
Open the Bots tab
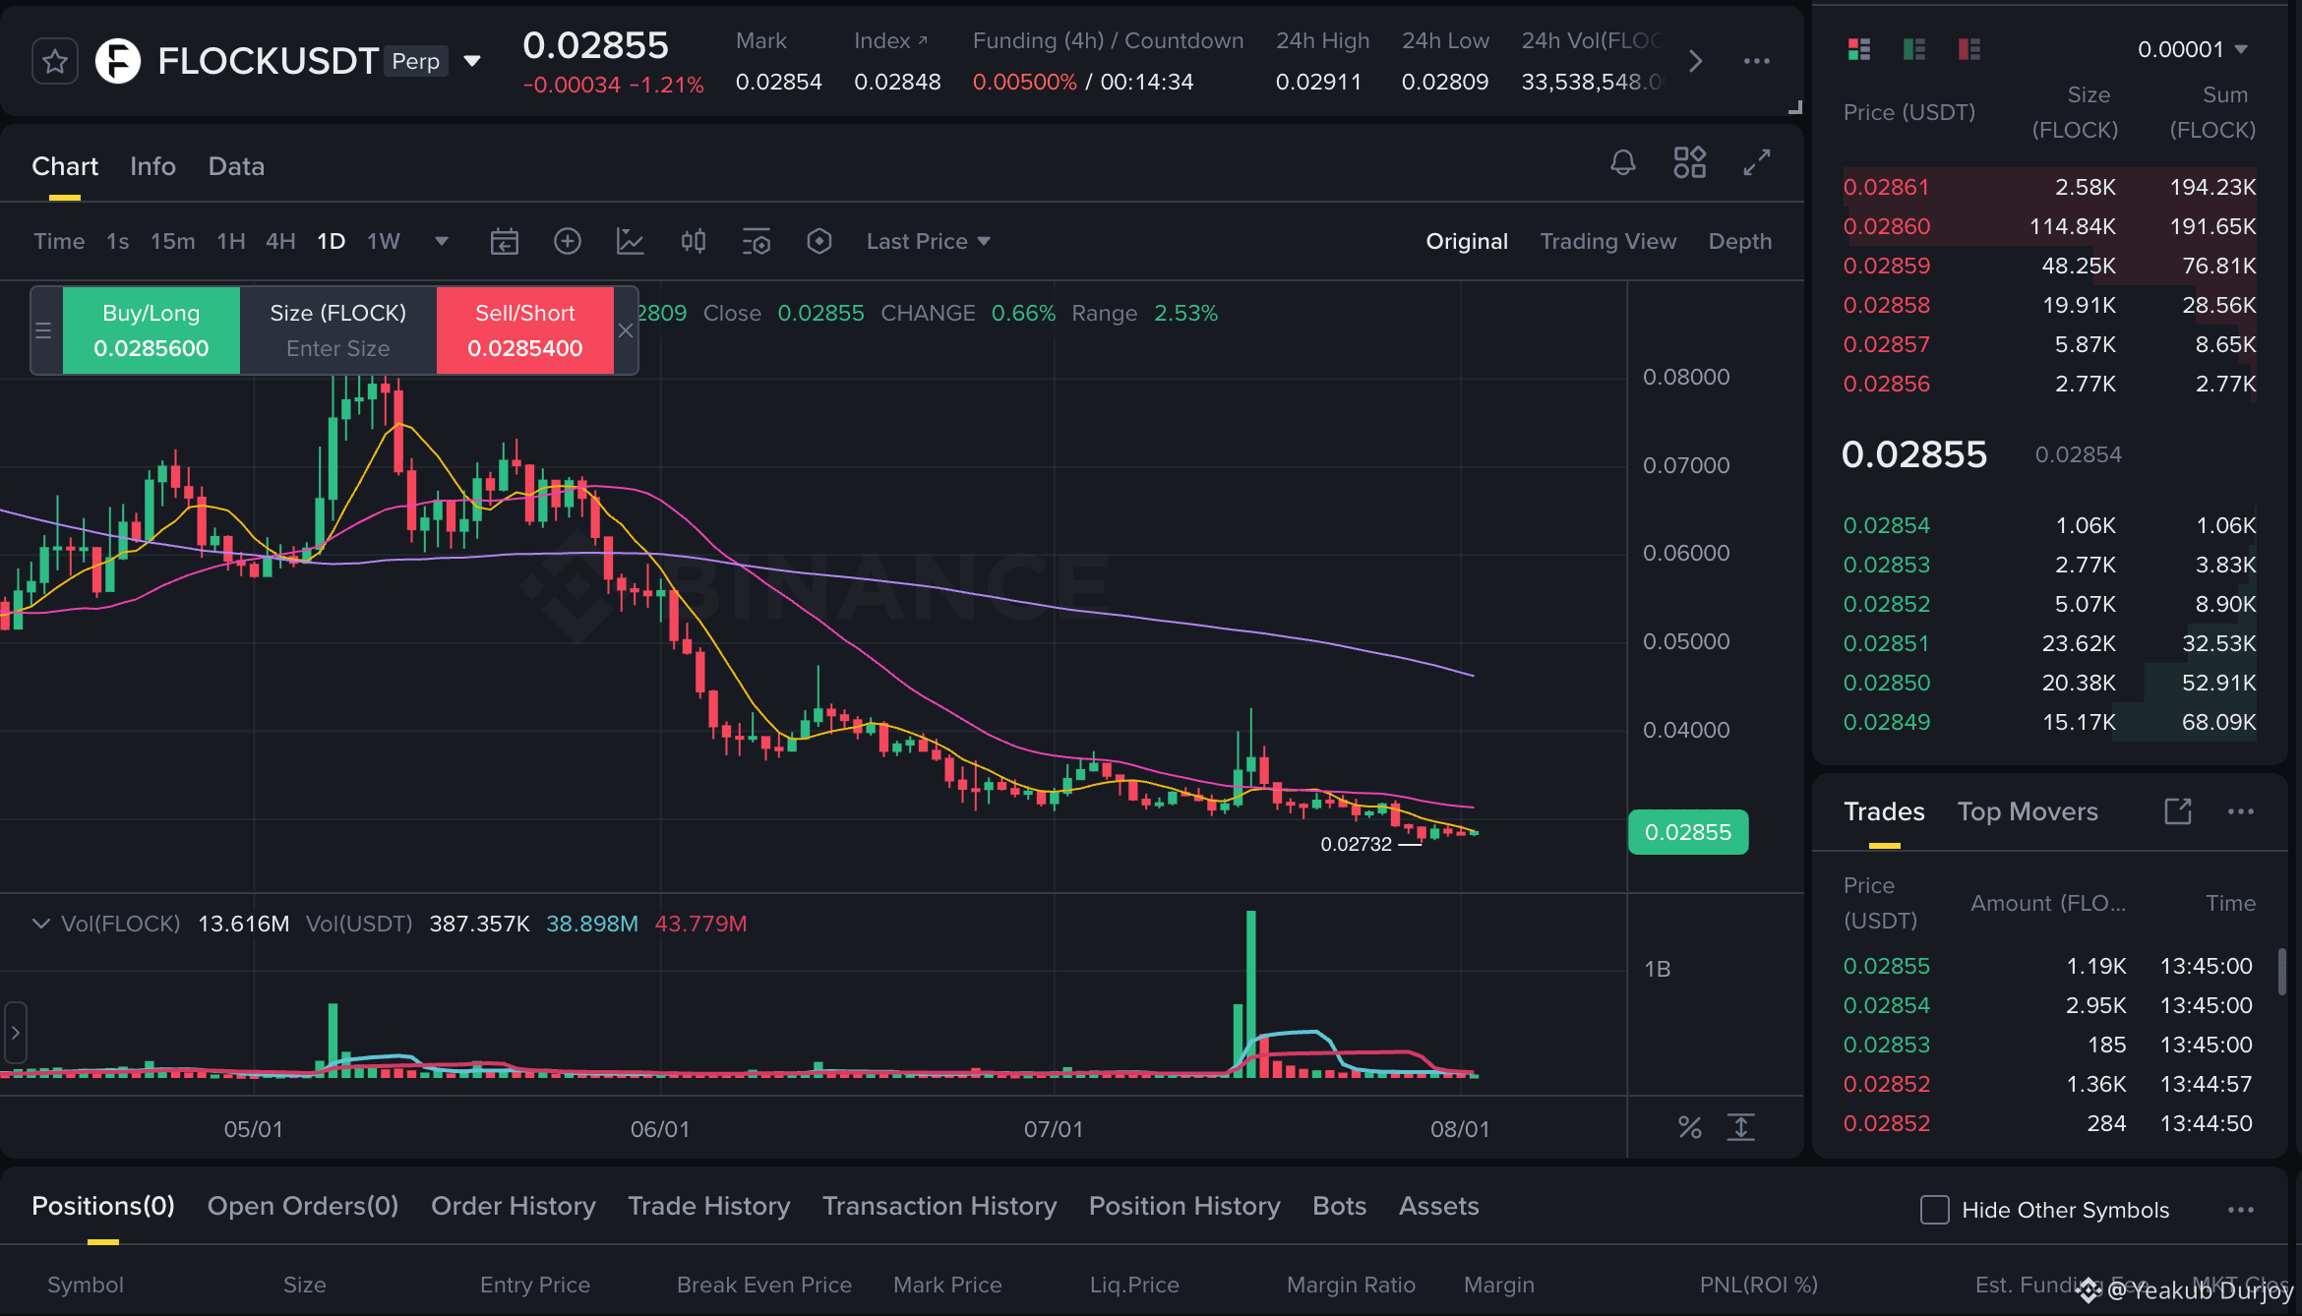[x=1340, y=1206]
